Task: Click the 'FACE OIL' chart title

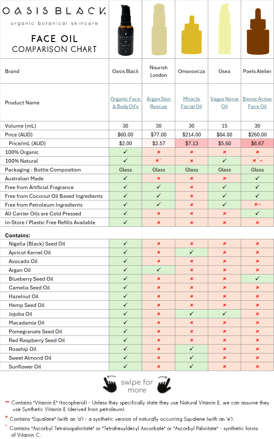Action: (x=55, y=39)
